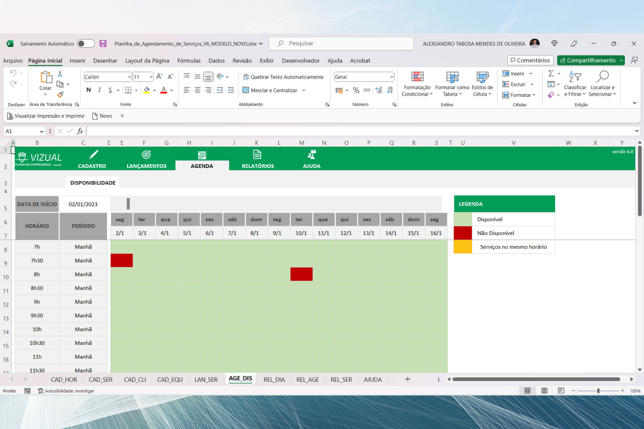Toggle Salvamento Automático switch
The height and width of the screenshot is (429, 644).
[x=86, y=43]
